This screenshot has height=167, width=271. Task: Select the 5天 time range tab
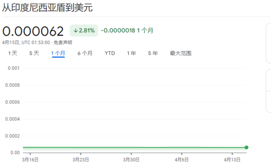pos(34,53)
